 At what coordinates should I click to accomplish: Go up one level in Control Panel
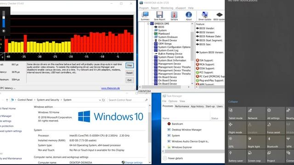tap(7, 100)
